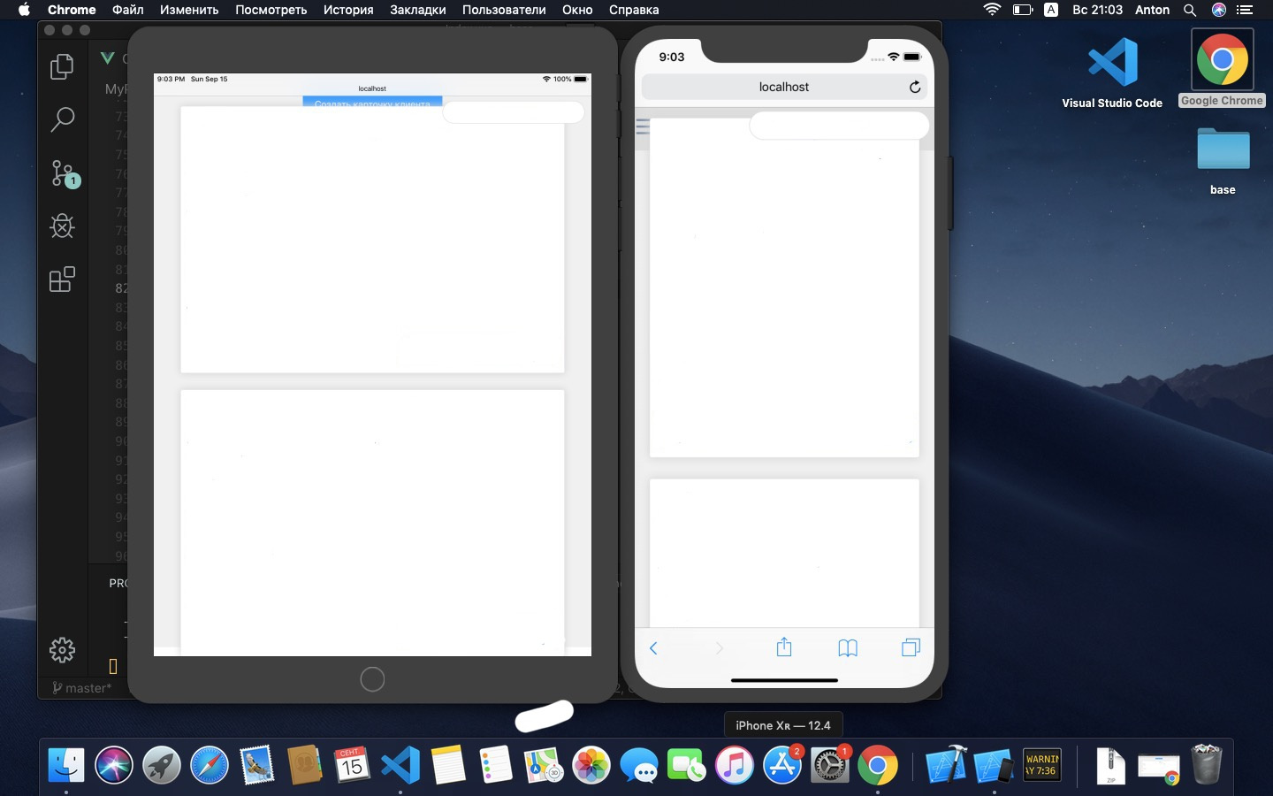Open the Explorer icon in VS Code activity bar
This screenshot has width=1273, height=796.
tap(62, 66)
